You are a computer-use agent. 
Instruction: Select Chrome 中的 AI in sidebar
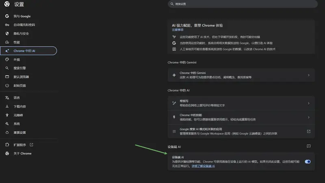click(x=28, y=51)
